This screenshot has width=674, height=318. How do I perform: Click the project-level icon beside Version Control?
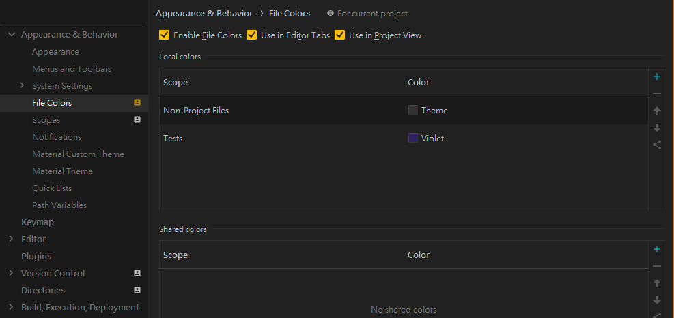[x=137, y=273]
